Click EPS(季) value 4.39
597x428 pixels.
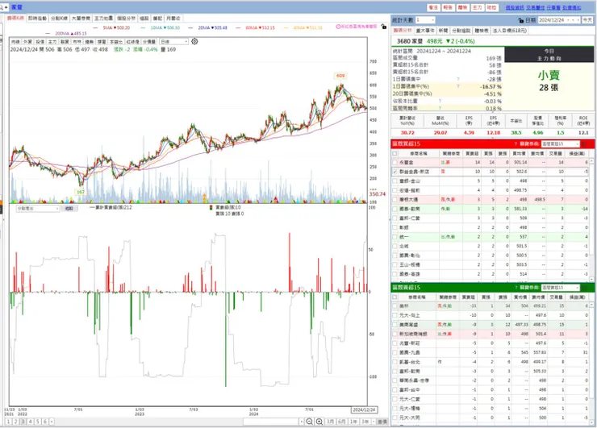point(469,132)
